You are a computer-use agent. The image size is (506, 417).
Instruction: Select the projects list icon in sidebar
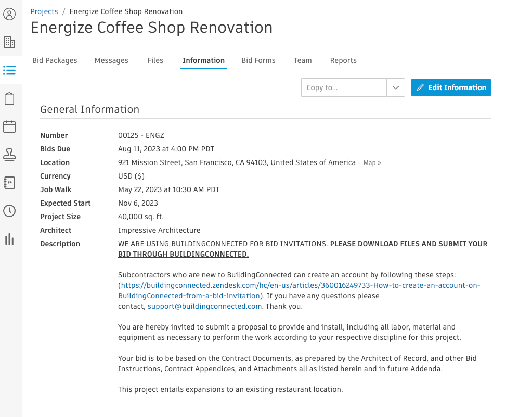9,70
